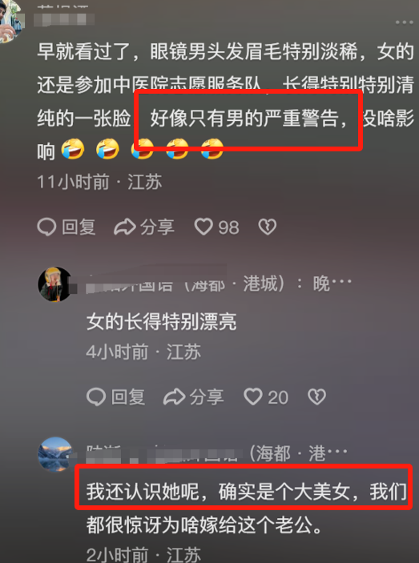Viewport: 419px width, 563px height.
Task: Click 分享 text under the top comment
Action: [x=157, y=227]
